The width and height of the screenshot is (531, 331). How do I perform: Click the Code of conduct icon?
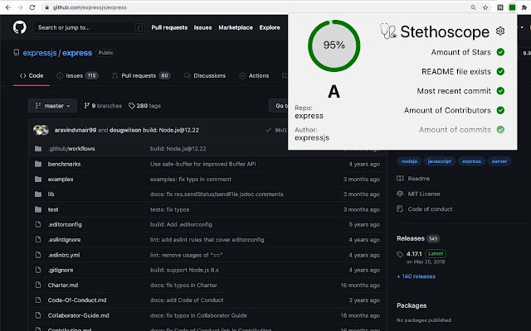pyautogui.click(x=400, y=209)
